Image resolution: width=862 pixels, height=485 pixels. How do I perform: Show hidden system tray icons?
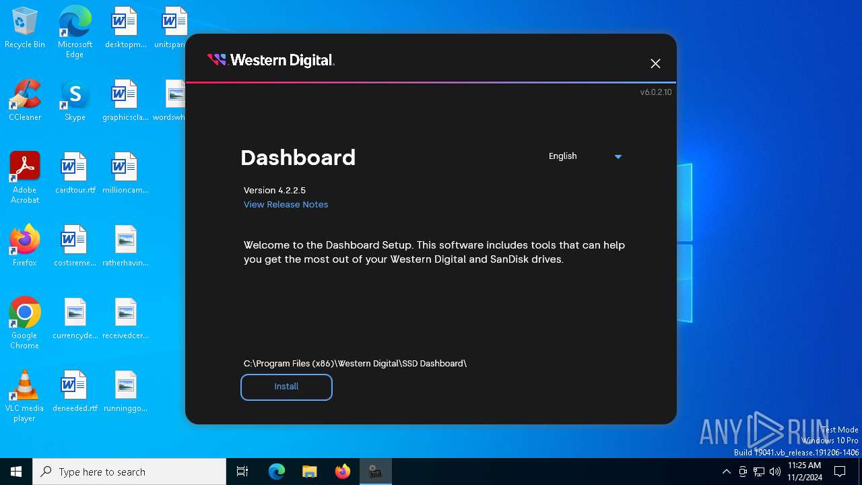(726, 472)
